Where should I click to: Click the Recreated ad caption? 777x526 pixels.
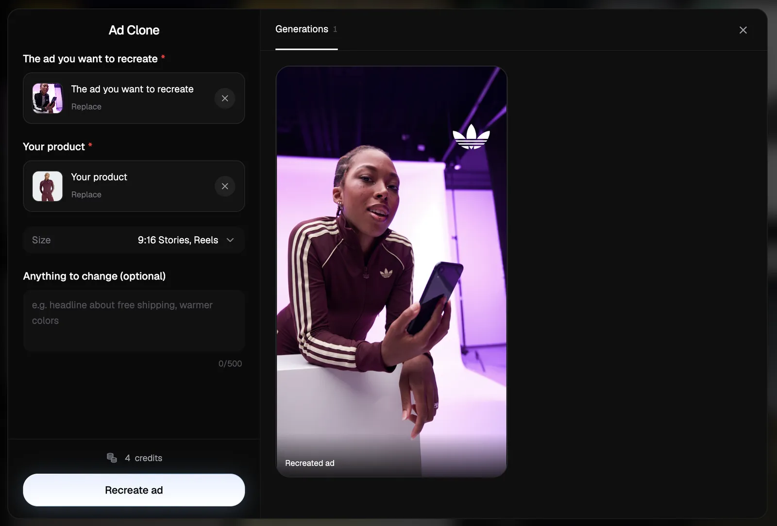coord(310,463)
